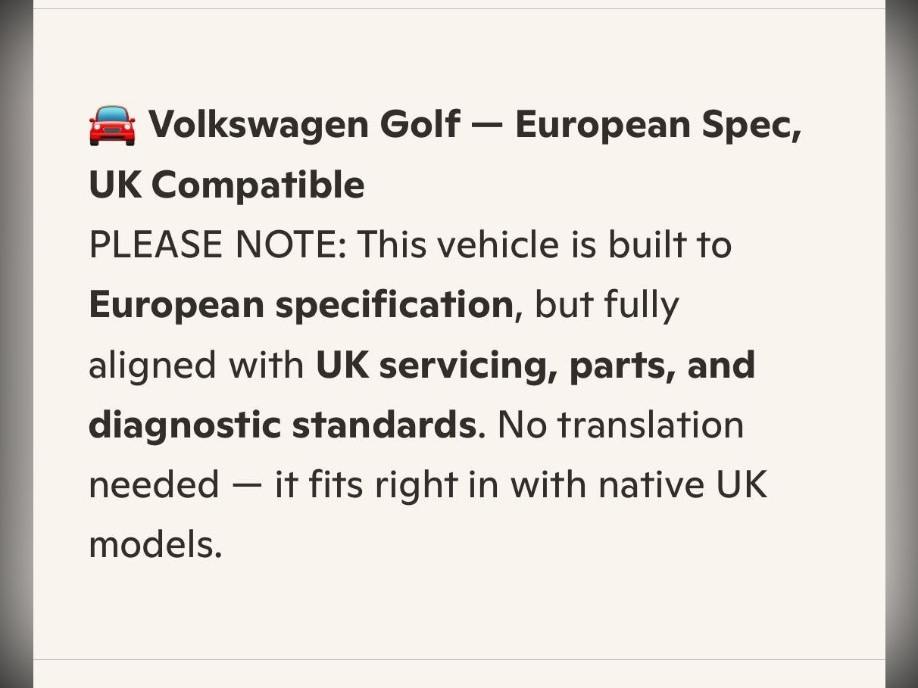Click the final word "models."
The width and height of the screenshot is (918, 688).
155,544
